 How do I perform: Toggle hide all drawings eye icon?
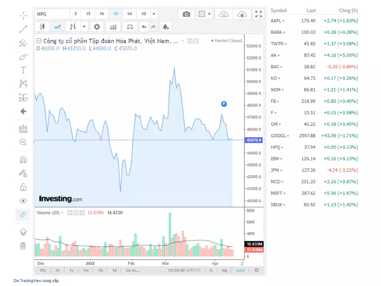tap(23, 201)
